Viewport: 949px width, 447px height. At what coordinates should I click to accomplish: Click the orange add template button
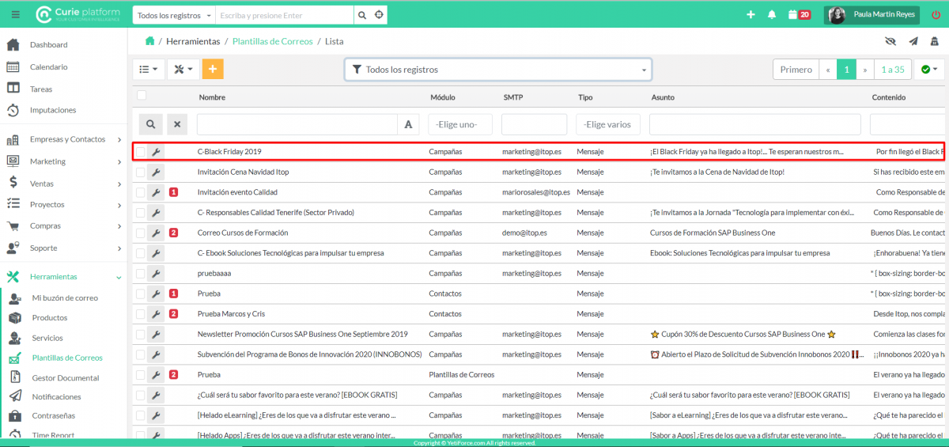pyautogui.click(x=213, y=70)
